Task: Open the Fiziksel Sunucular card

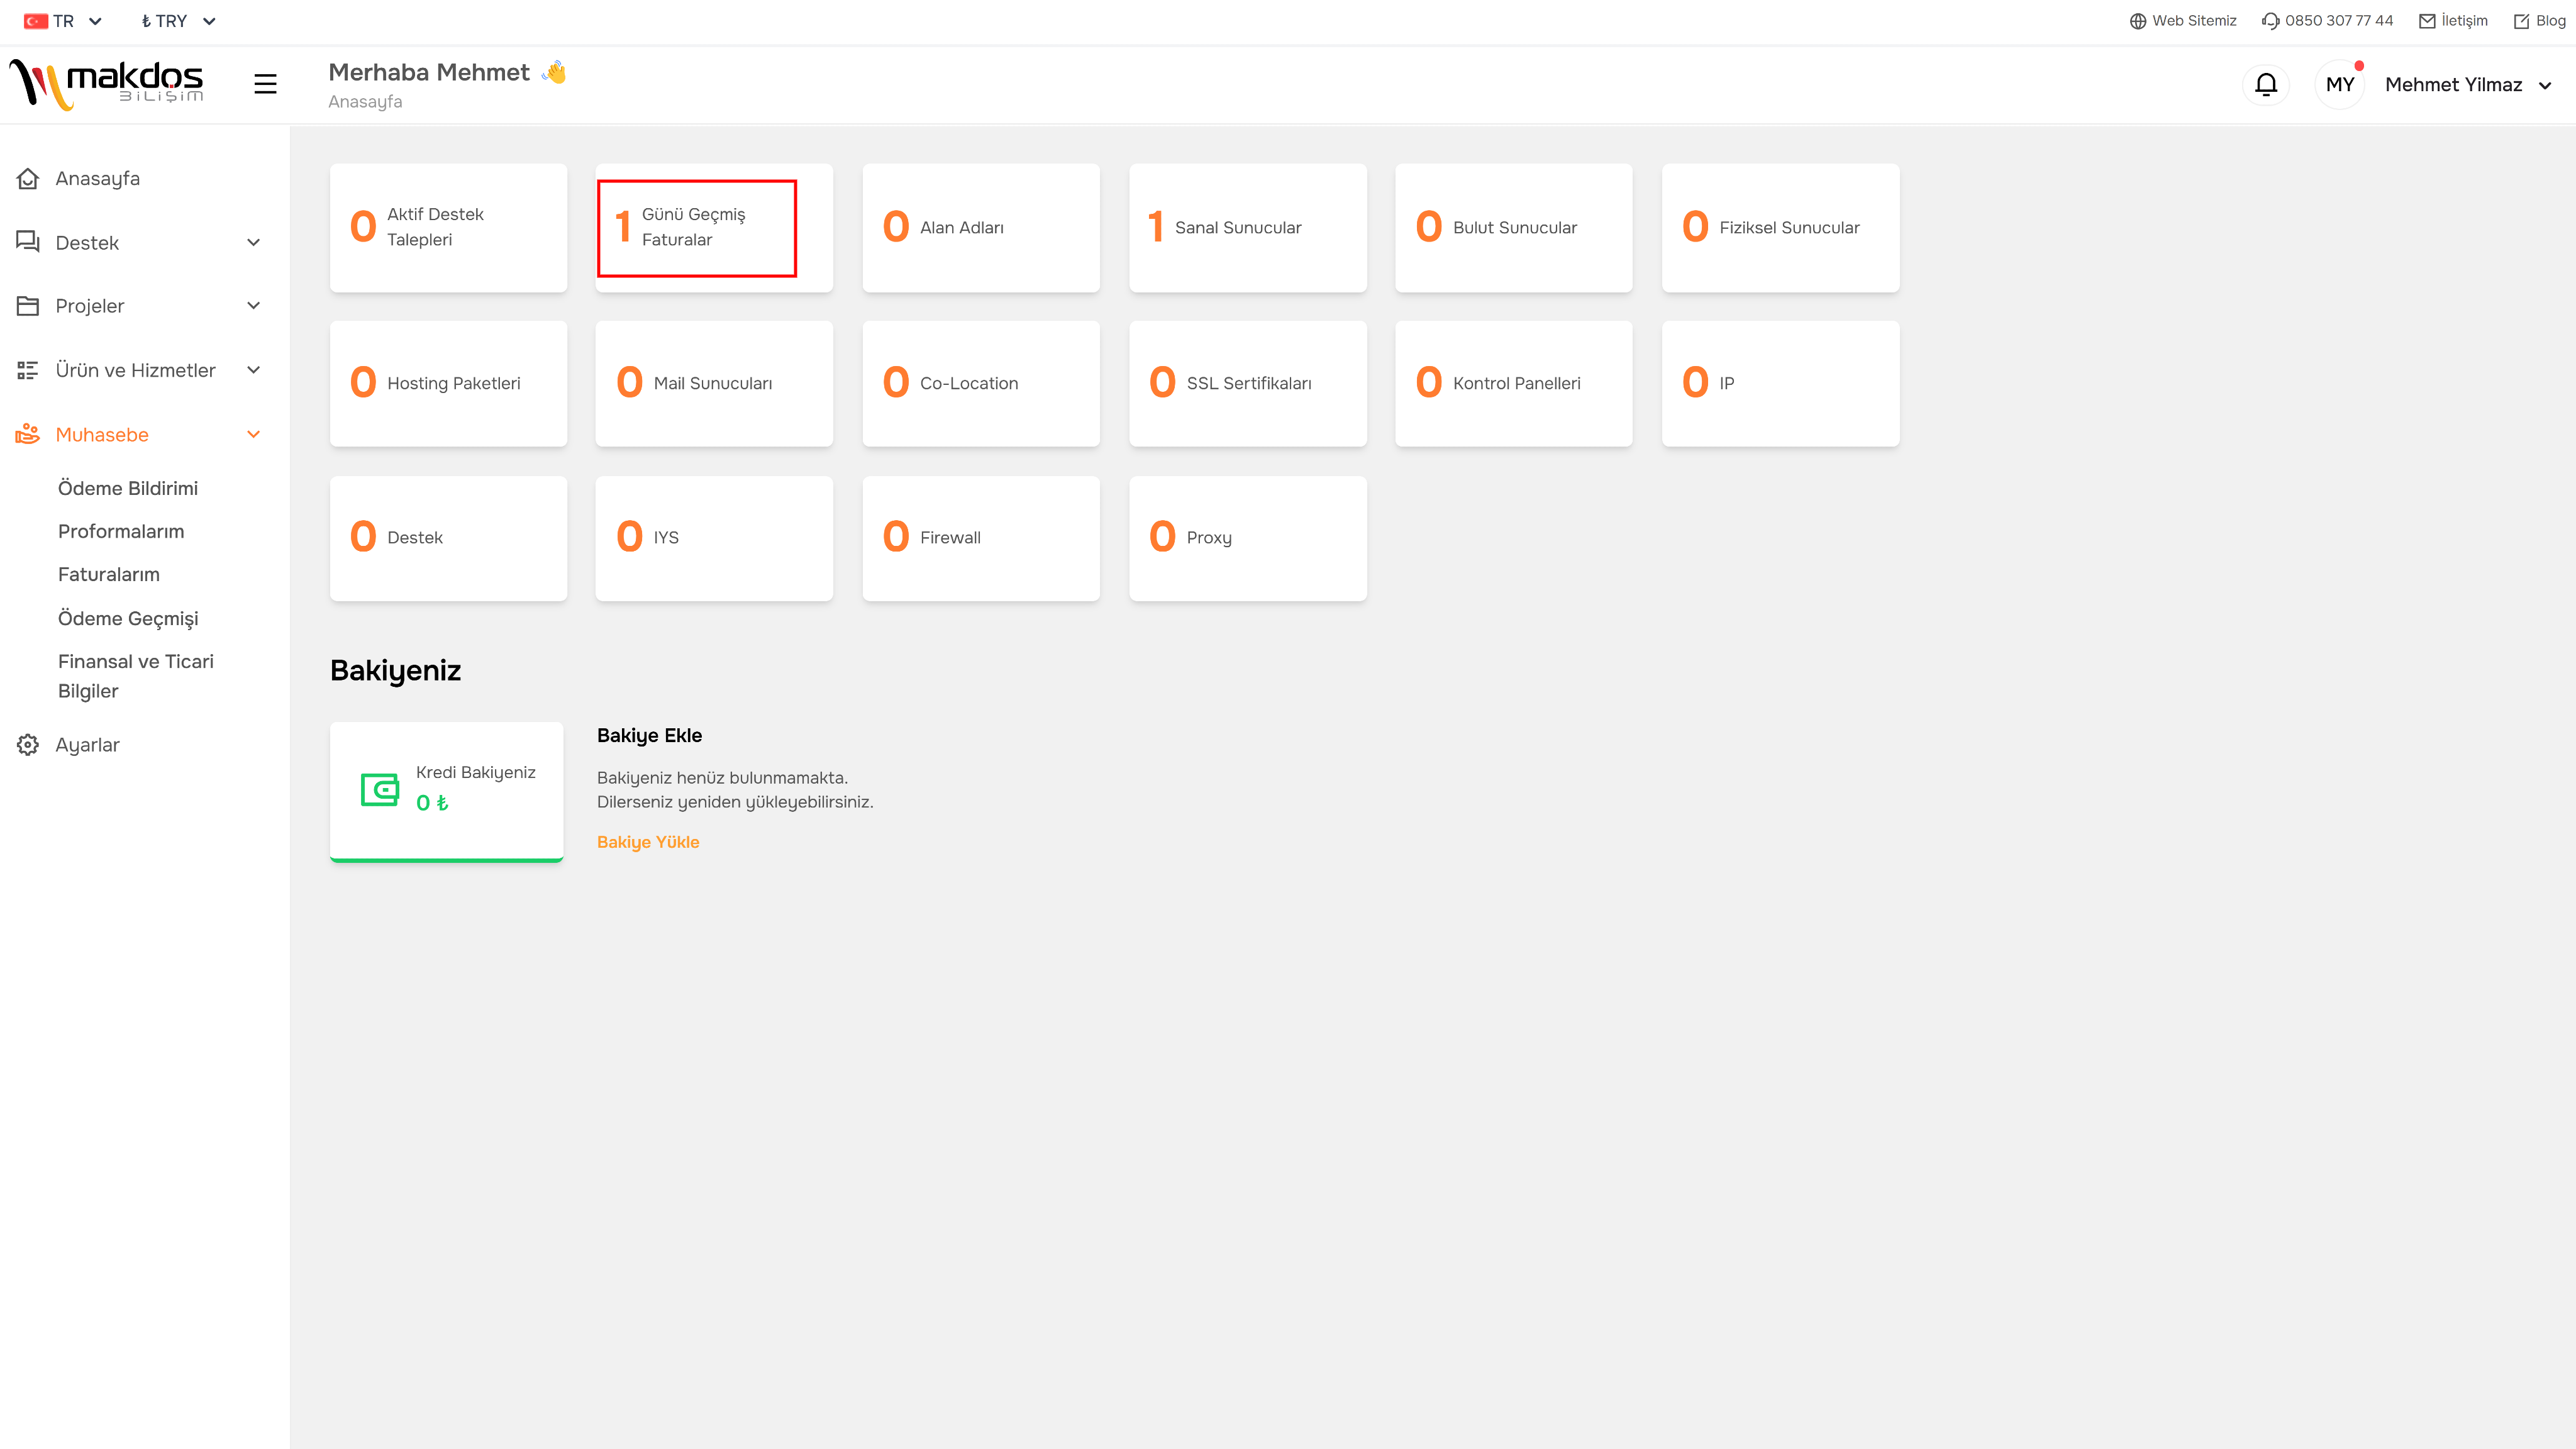Action: pos(1780,227)
